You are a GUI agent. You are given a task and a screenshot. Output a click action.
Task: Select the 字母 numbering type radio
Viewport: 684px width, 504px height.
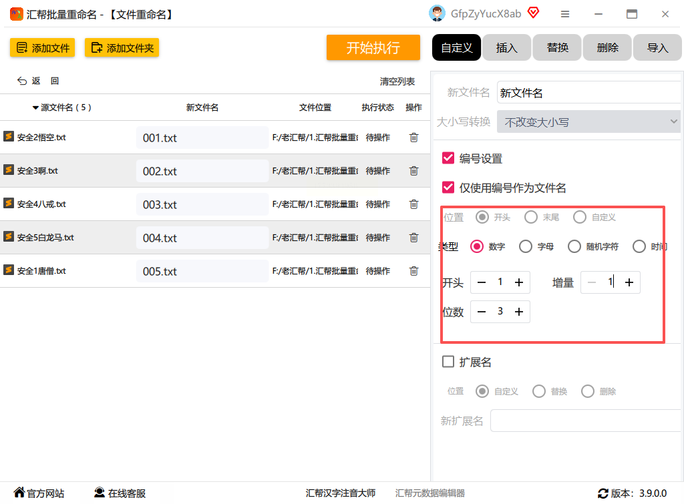click(x=526, y=246)
